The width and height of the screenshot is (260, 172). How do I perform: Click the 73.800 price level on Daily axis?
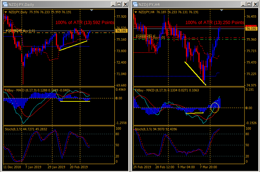point(121,51)
